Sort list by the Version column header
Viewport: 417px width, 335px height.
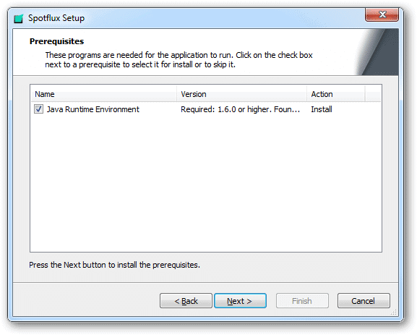pos(241,94)
